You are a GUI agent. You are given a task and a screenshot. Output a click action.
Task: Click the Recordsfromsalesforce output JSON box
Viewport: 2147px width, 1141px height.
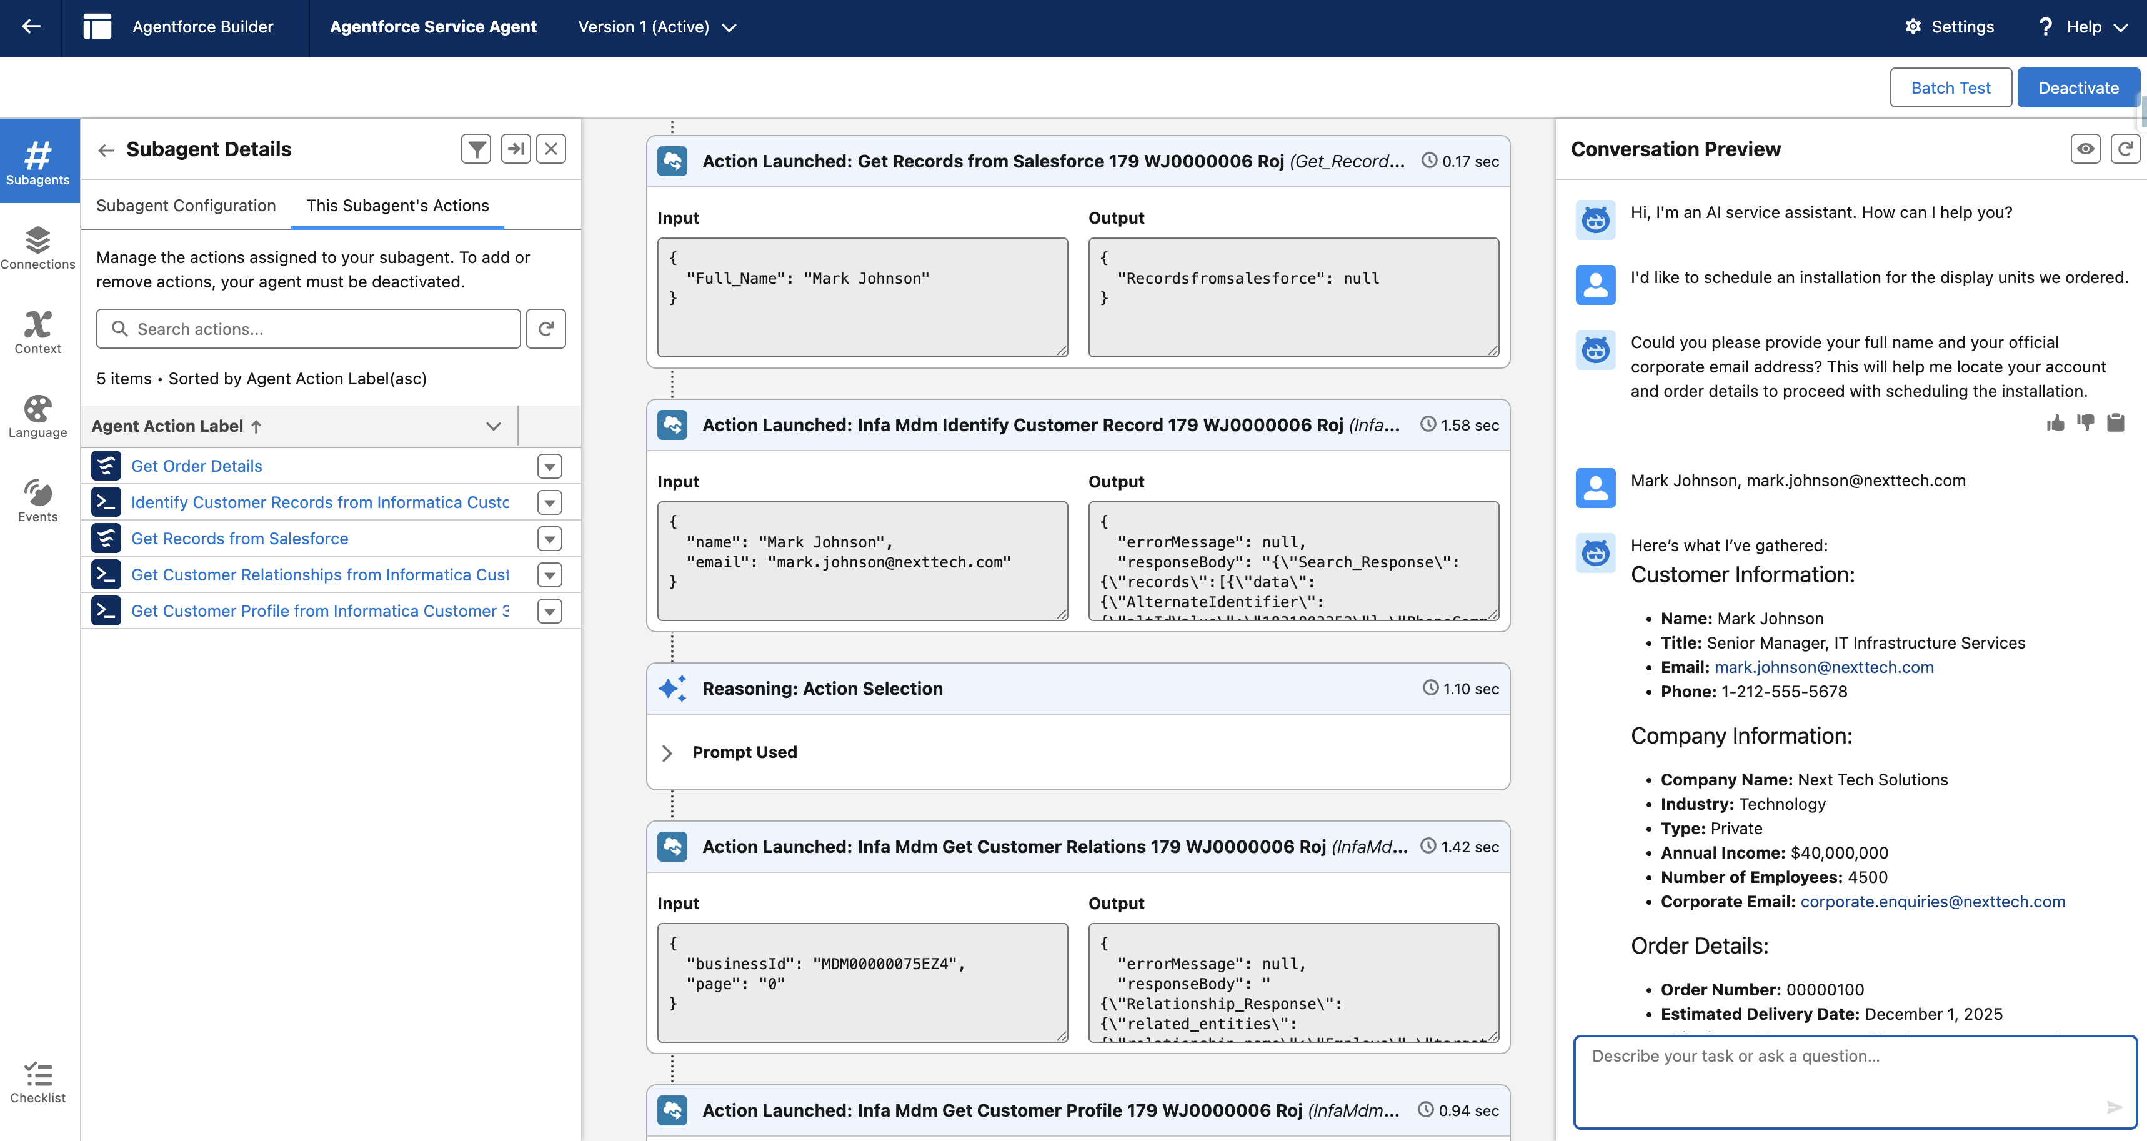coord(1293,297)
